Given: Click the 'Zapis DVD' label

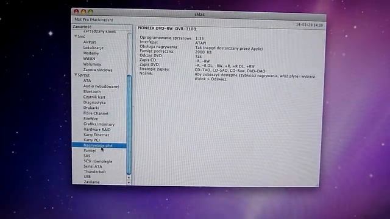Looking at the screenshot, I should [149, 64].
